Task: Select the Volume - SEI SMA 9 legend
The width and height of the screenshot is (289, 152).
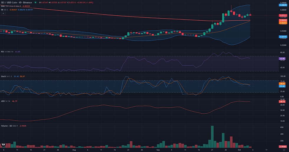Action: [x=9, y=126]
